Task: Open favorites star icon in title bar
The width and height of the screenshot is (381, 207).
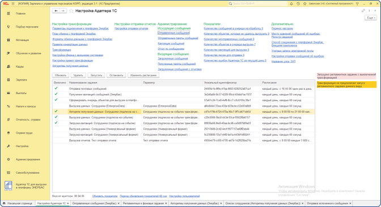Action: point(304,3)
